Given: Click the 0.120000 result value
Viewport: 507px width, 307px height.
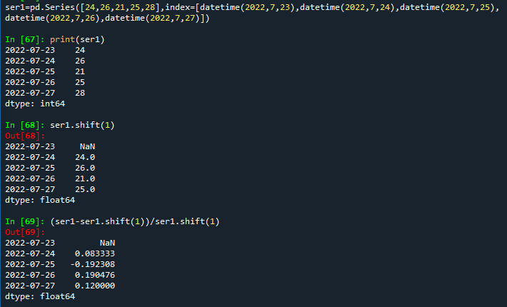Looking at the screenshot, I should point(94,286).
